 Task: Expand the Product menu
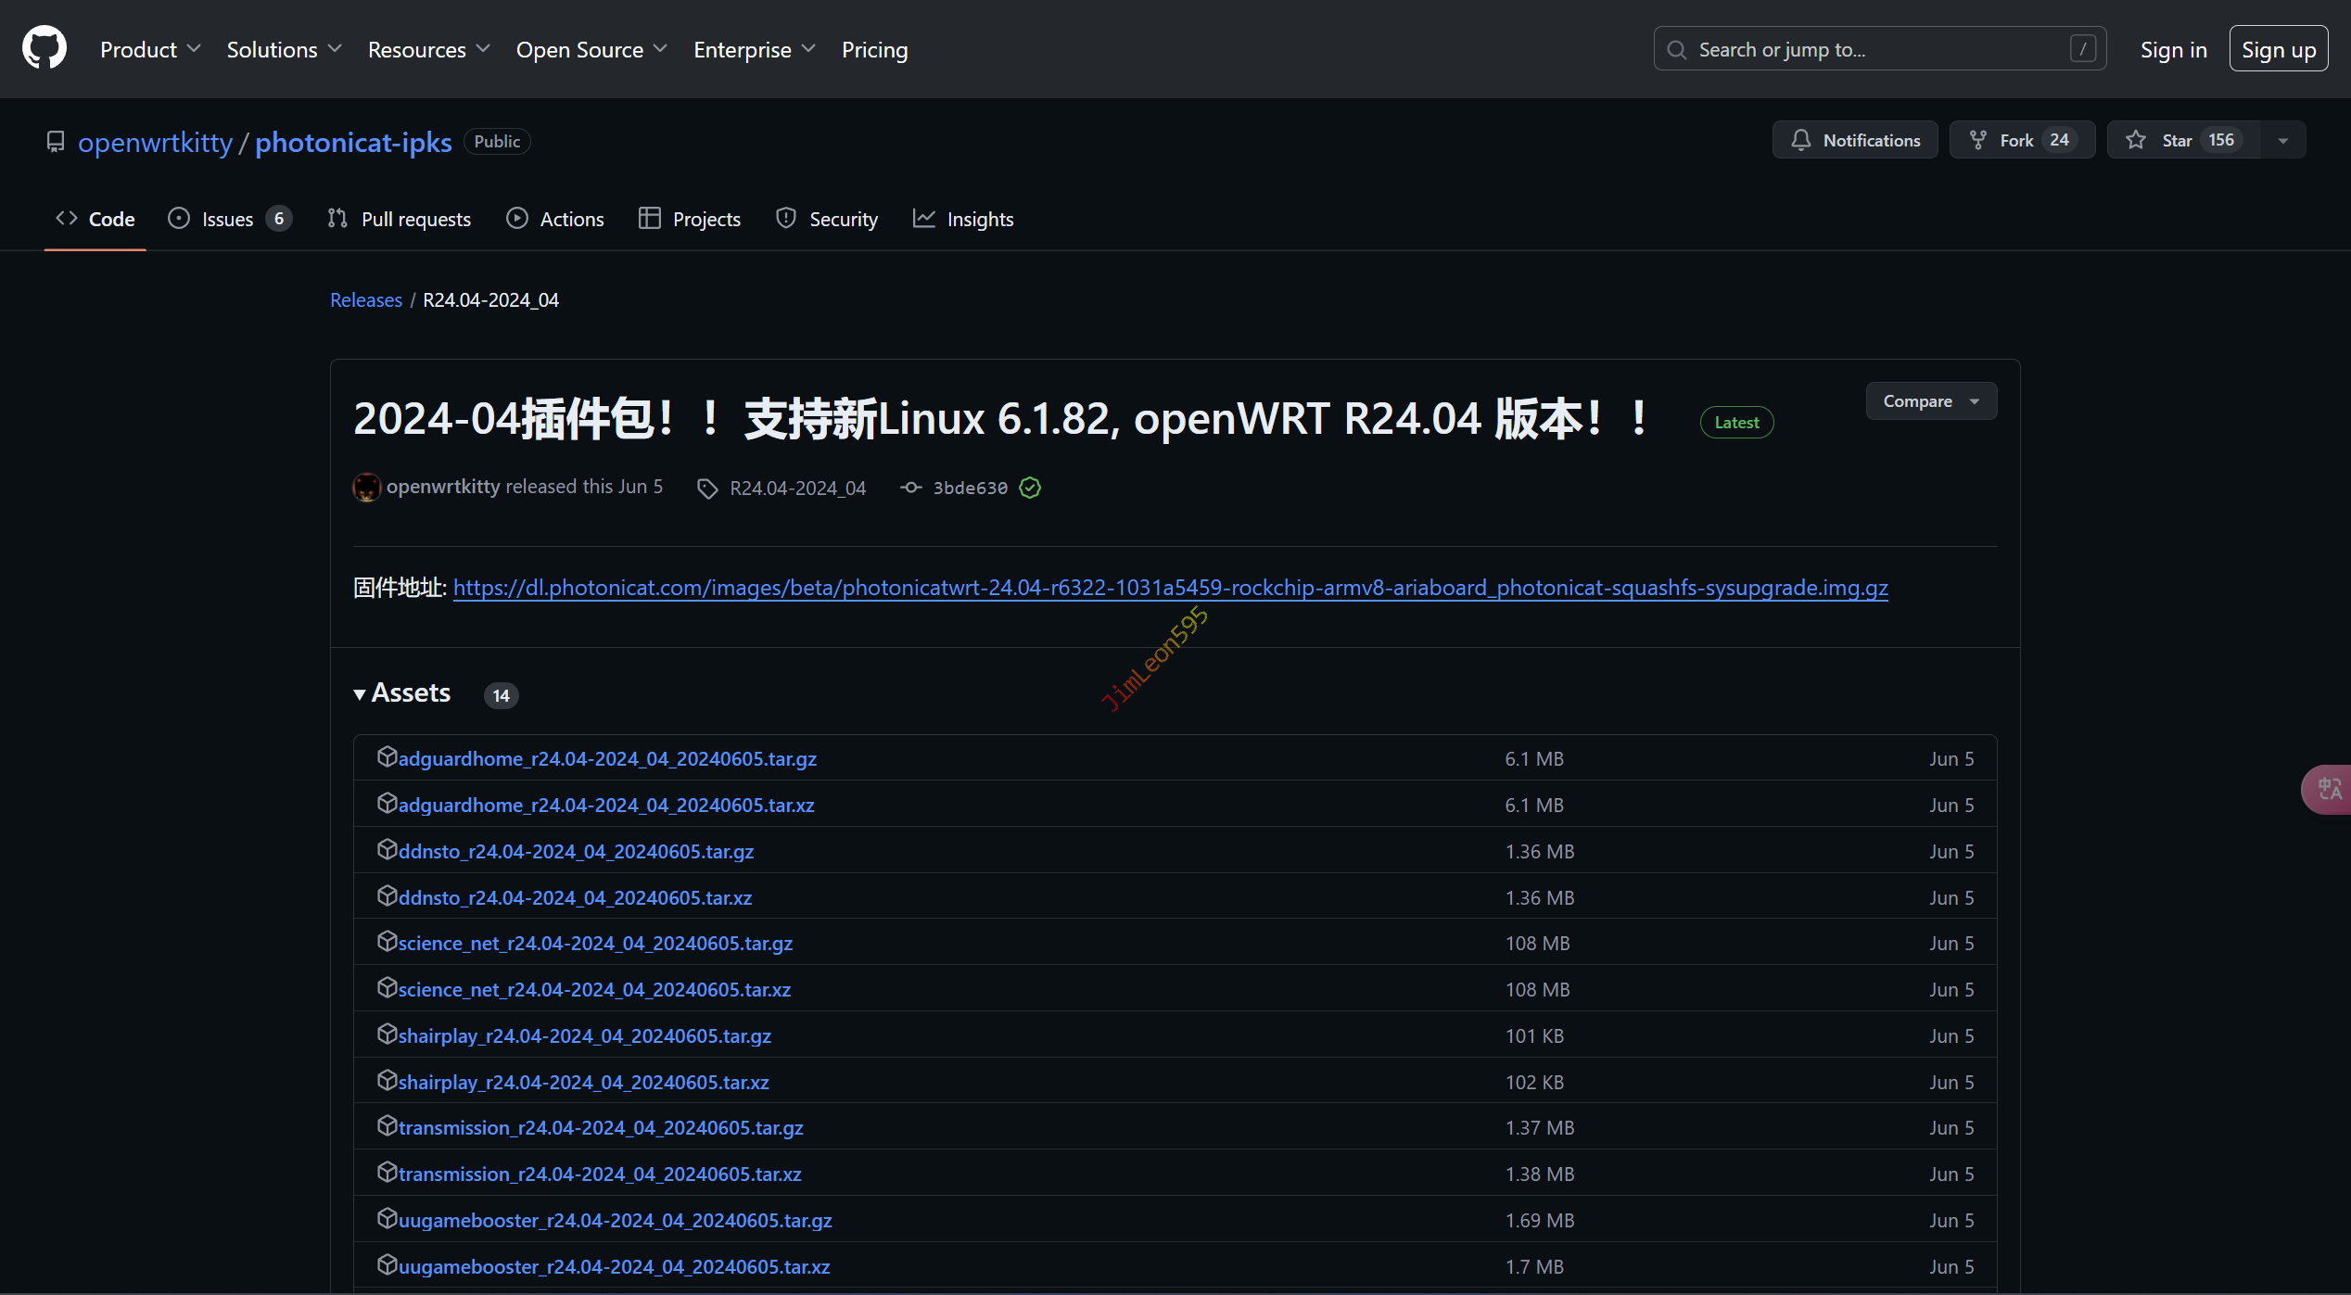coord(149,49)
